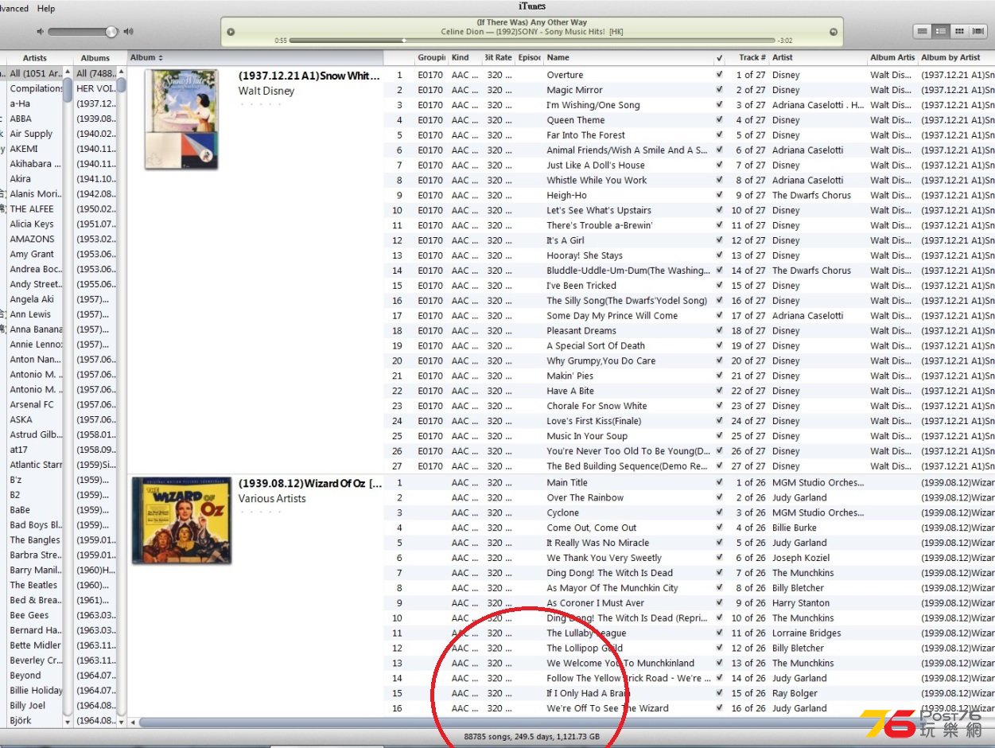
Task: Open the Advanced menu
Action: click(14, 9)
